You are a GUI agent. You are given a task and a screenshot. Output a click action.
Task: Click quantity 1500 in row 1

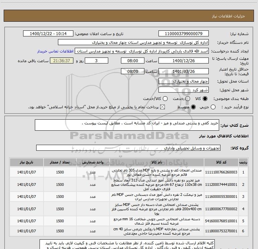(60, 172)
